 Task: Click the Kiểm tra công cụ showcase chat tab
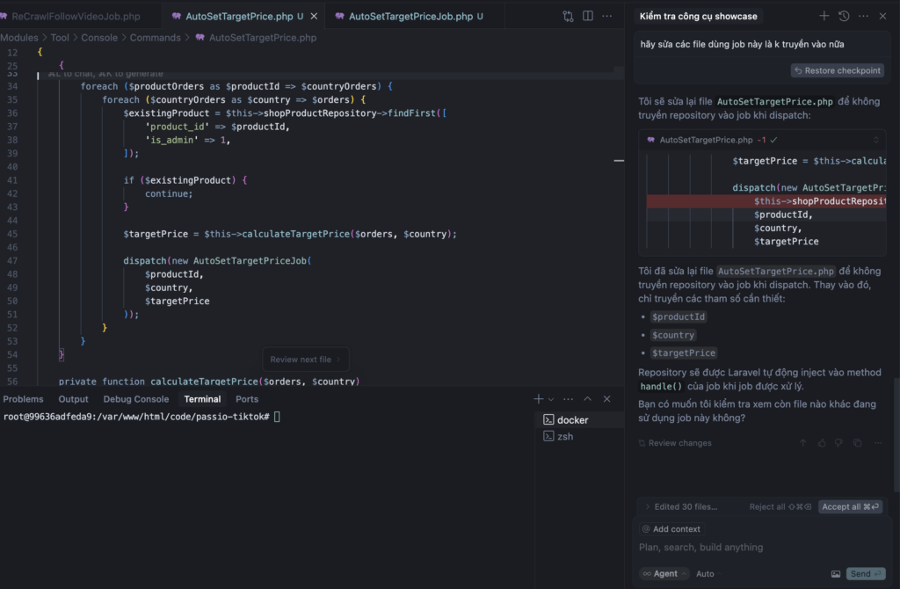[698, 16]
